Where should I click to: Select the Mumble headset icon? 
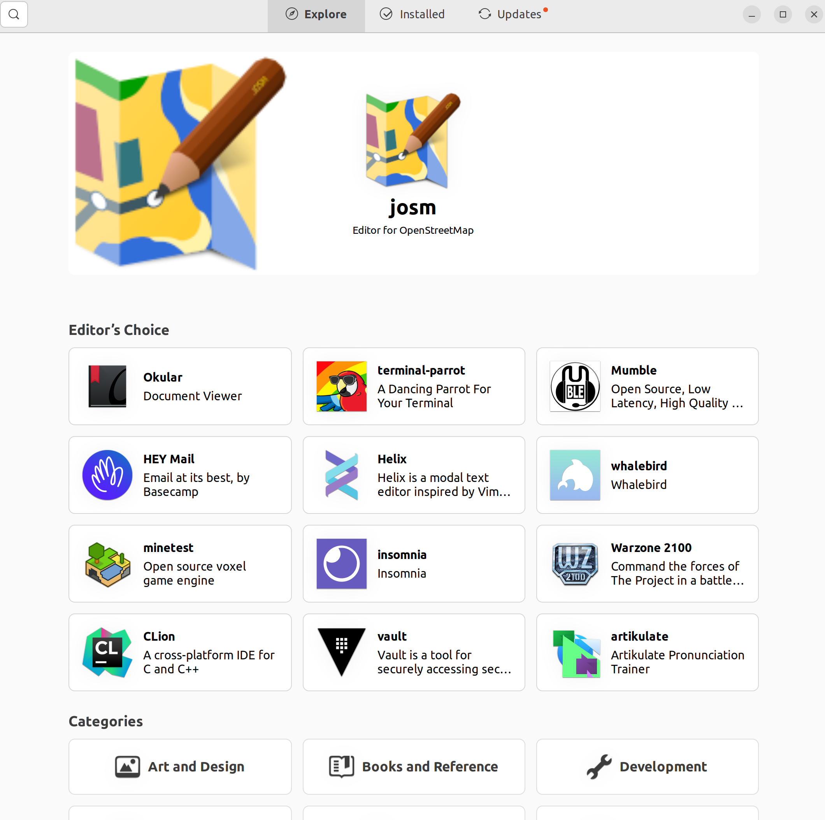pyautogui.click(x=575, y=386)
